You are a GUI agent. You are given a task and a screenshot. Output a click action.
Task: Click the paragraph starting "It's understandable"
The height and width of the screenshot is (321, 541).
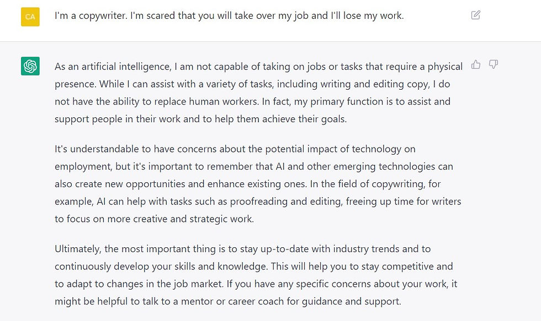(x=258, y=184)
